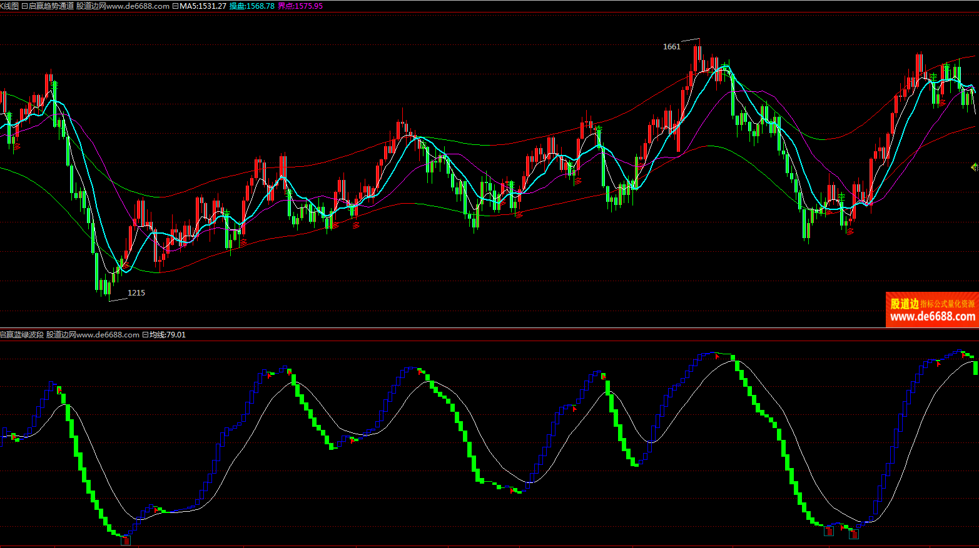
Task: Click the red 多 signal at far-left candles
Action: point(17,146)
